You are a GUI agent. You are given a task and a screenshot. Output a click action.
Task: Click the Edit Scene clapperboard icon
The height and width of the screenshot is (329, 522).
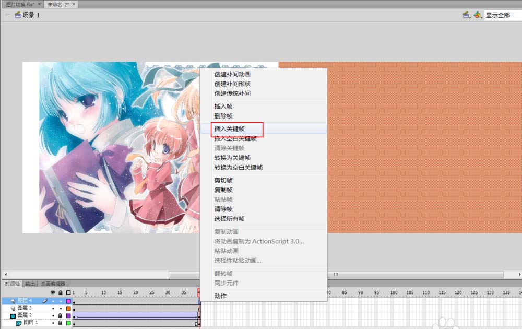tap(466, 15)
